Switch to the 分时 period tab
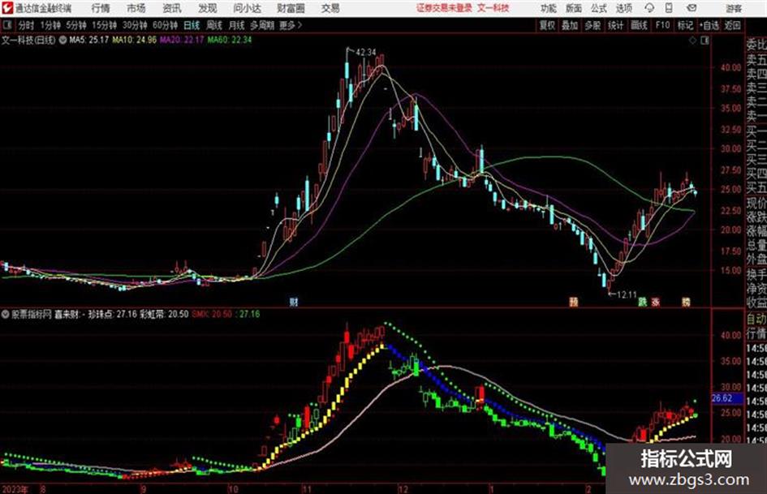This screenshot has height=494, width=767. [x=26, y=25]
